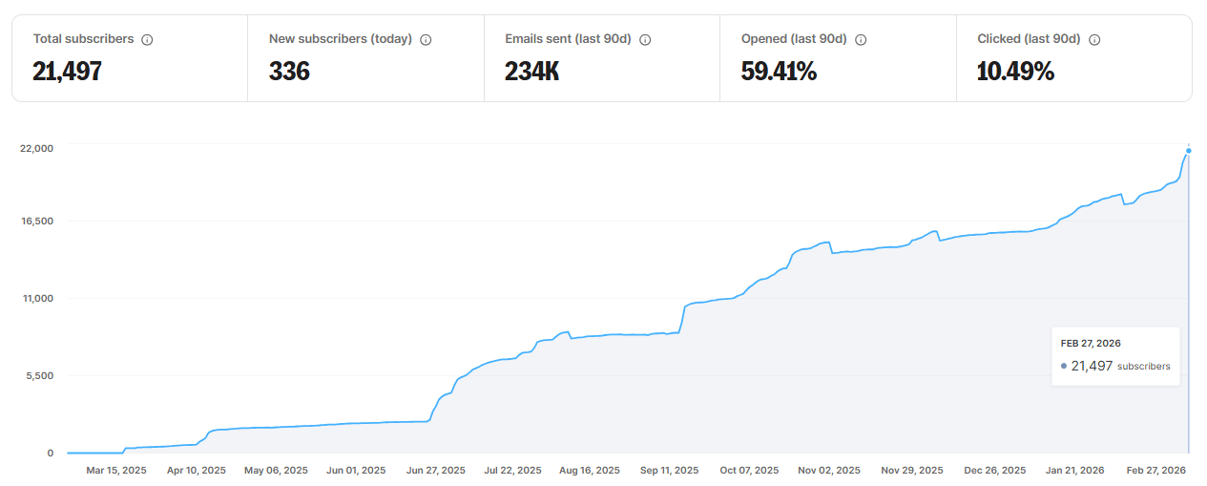Click info icon next to Opened (last 90d)
The image size is (1207, 486).
point(861,40)
